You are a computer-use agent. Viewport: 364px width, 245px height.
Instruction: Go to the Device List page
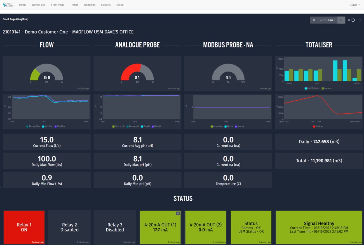pyautogui.click(x=38, y=5)
